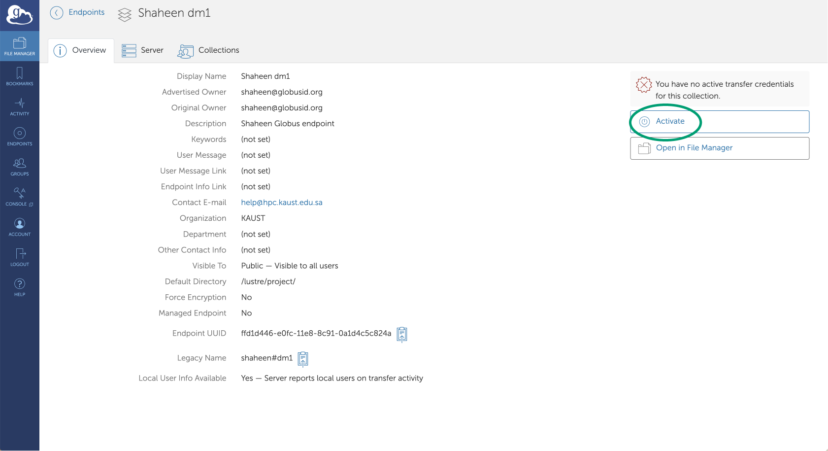Screen dimensions: 828x451
Task: Click the Globus cloud logo
Action: 19,15
